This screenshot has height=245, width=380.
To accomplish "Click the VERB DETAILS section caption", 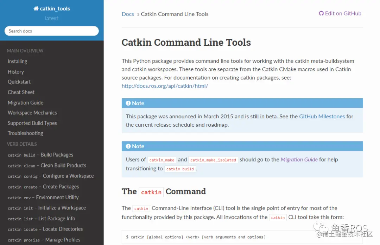I will point(22,144).
